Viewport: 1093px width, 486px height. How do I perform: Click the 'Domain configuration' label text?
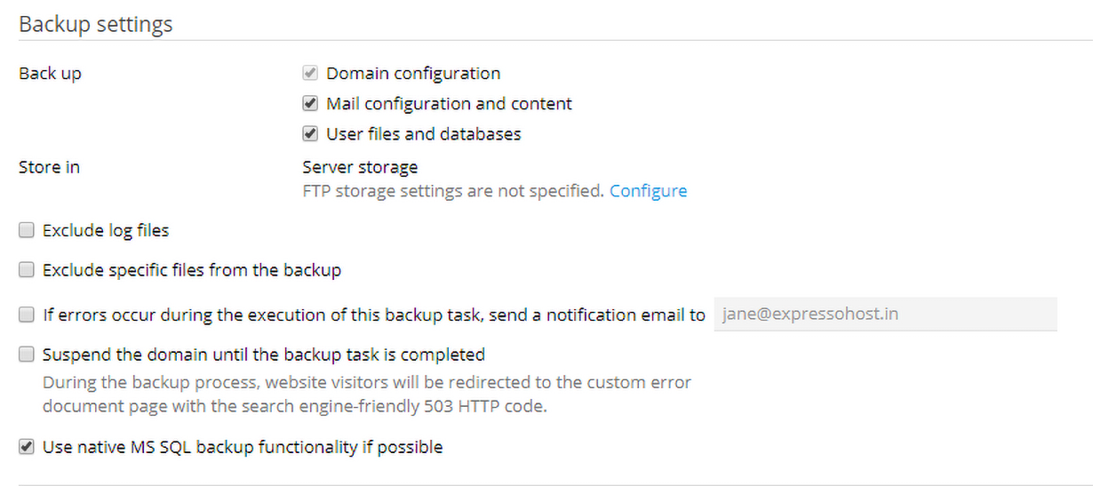[413, 74]
